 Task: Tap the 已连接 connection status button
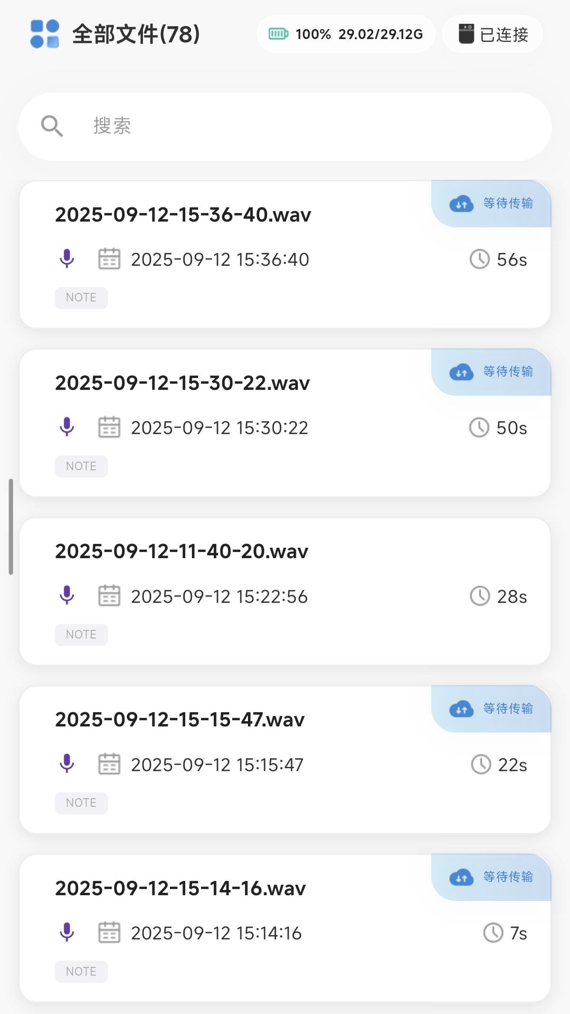pos(493,34)
